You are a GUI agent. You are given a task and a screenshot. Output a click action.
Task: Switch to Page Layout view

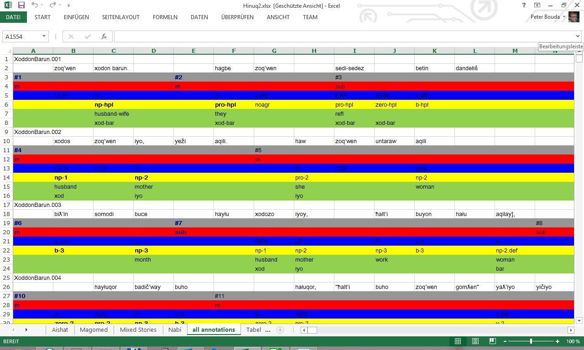(475, 341)
